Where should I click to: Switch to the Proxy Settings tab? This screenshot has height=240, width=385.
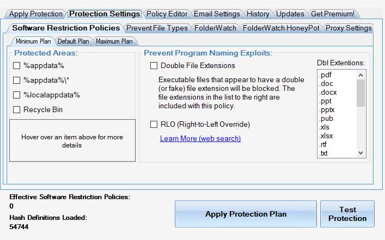coord(349,28)
